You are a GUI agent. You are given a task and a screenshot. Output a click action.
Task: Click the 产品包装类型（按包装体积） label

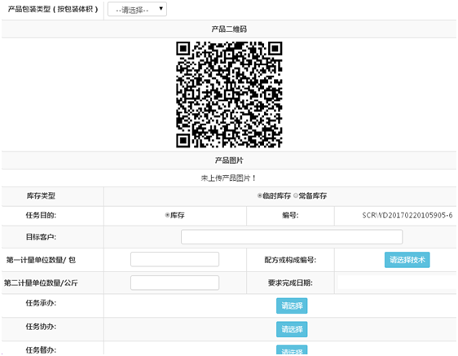pos(53,9)
